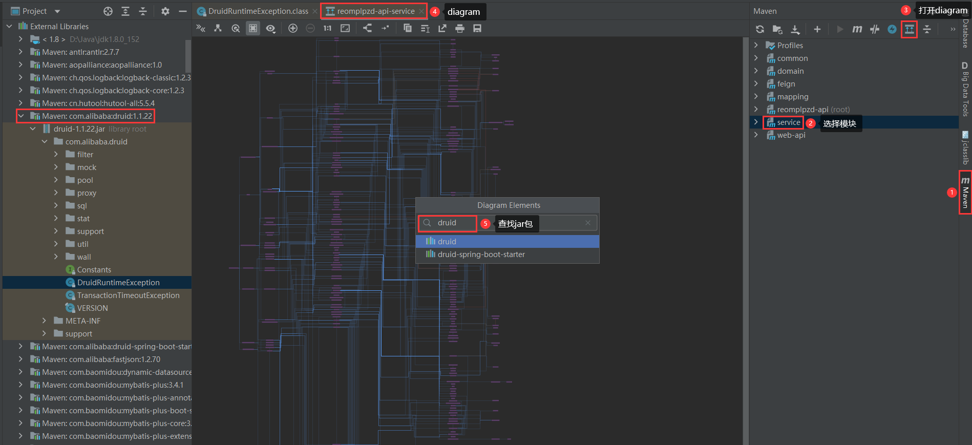Click the Download Sources arrow icon in Maven
Image resolution: width=972 pixels, height=445 pixels.
(795, 29)
